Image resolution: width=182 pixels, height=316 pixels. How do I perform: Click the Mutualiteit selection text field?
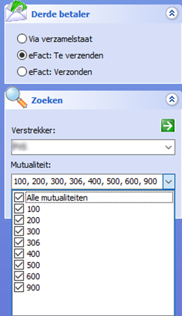[87, 181]
